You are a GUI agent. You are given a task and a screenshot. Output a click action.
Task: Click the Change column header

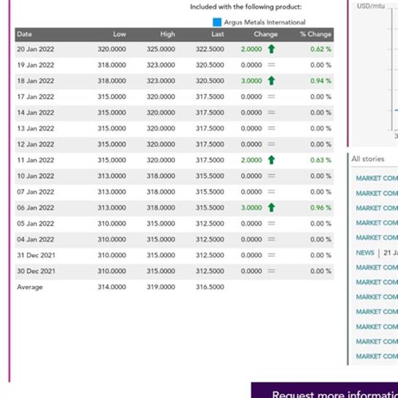pyautogui.click(x=265, y=34)
